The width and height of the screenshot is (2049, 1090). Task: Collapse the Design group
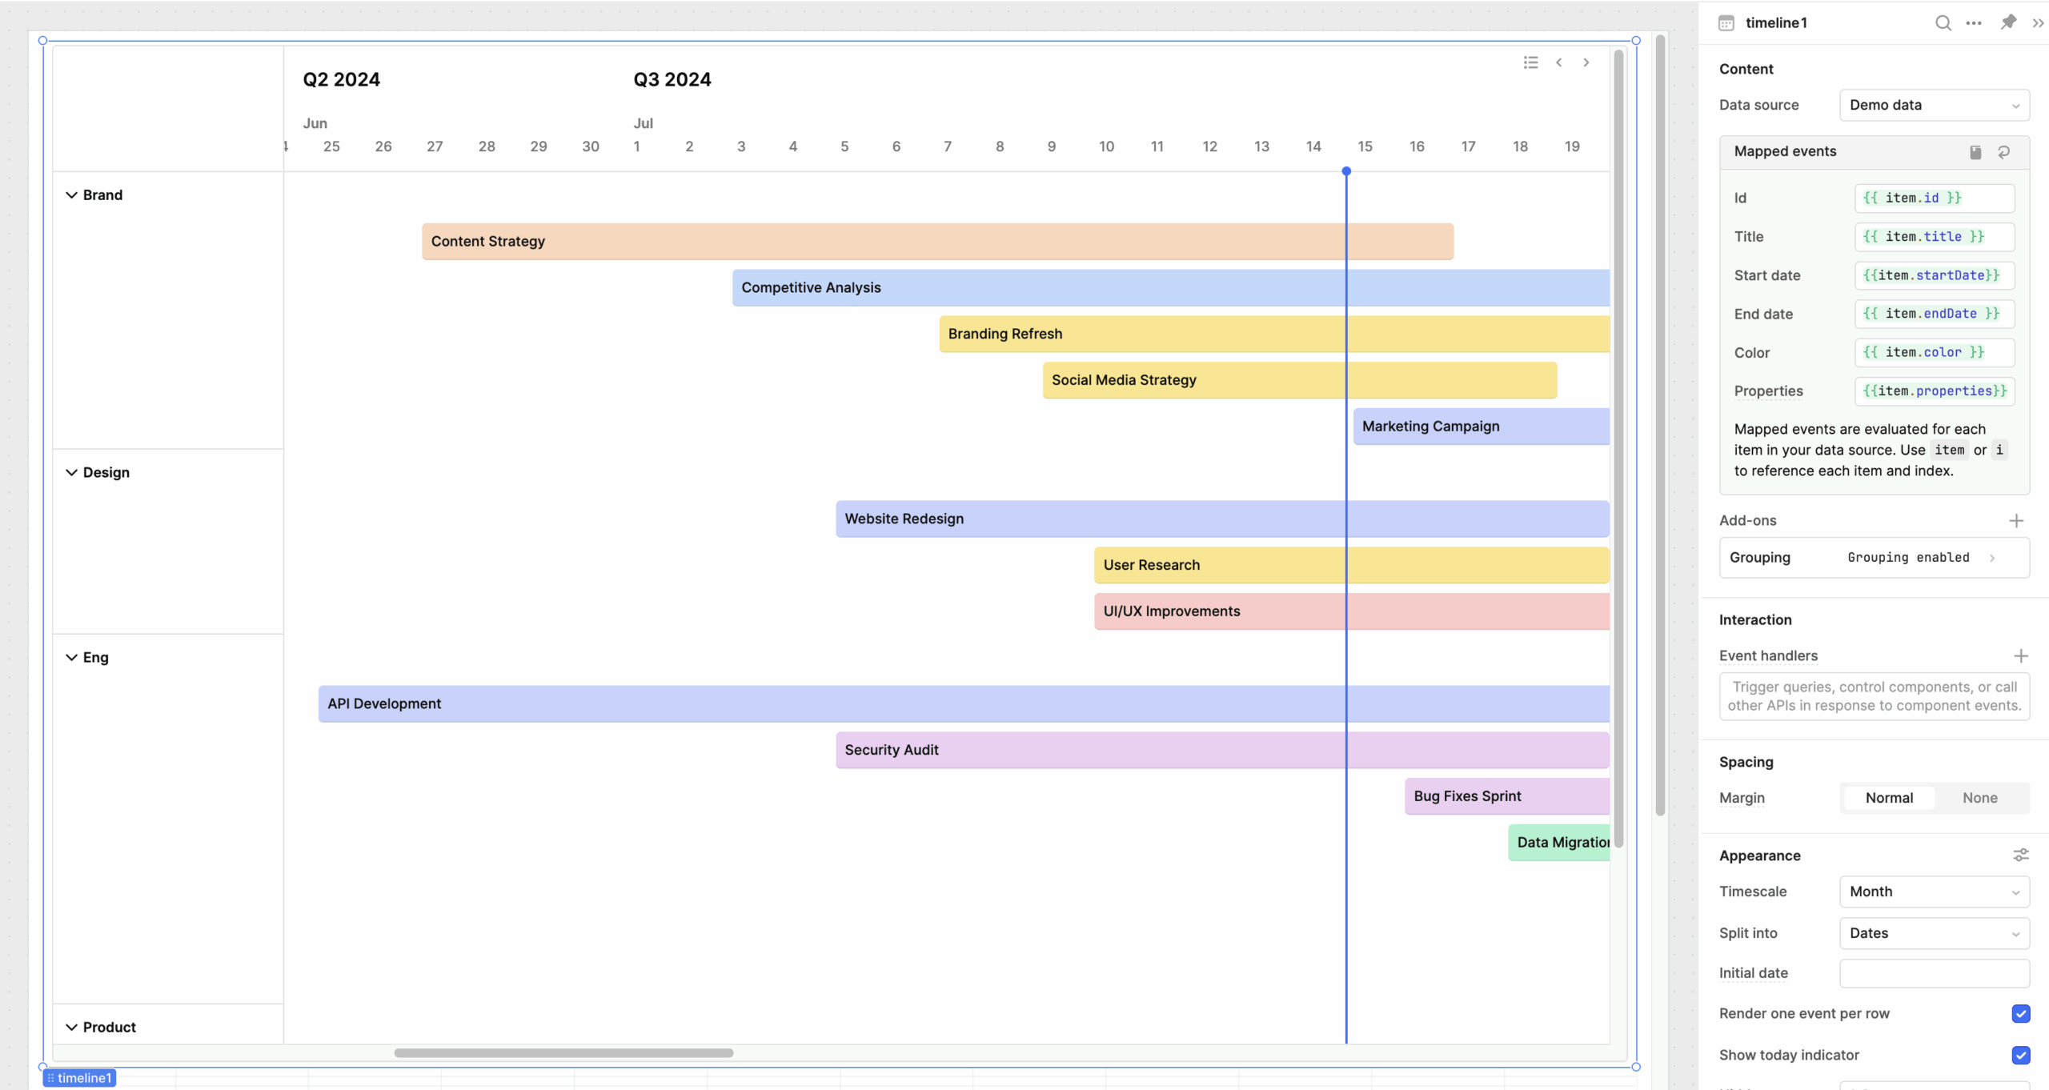coord(72,473)
